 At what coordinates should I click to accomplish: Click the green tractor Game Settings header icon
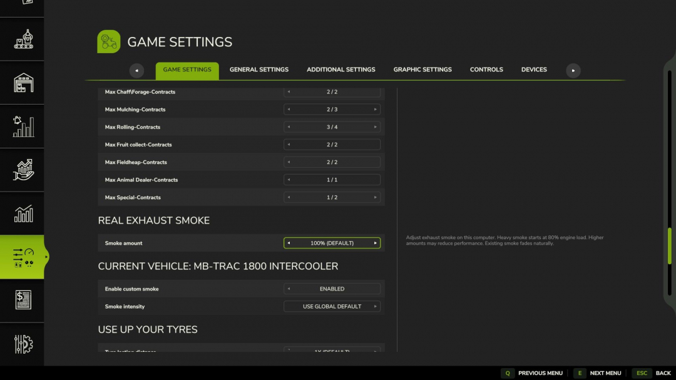coord(109,41)
